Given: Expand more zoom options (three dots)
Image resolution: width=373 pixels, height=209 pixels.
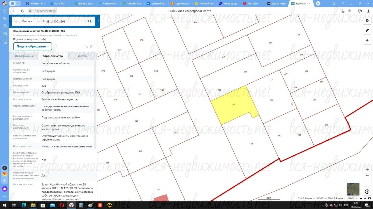Looking at the screenshot, I should click(367, 176).
